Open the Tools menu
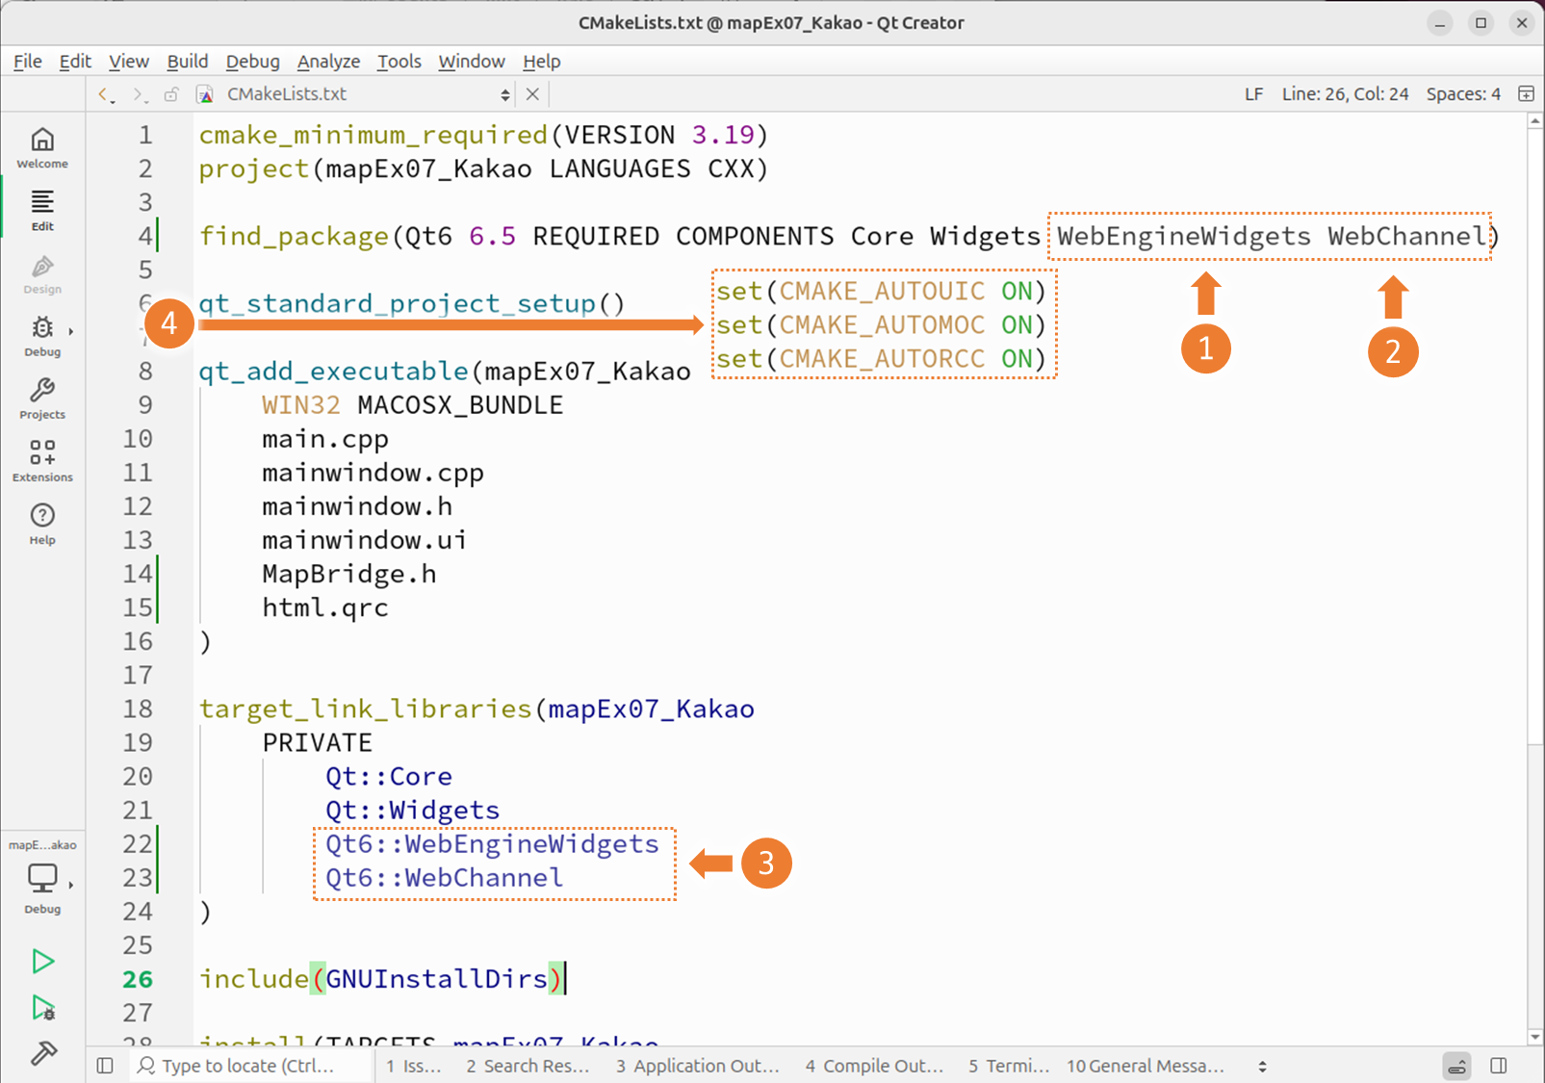The width and height of the screenshot is (1545, 1083). (x=399, y=62)
